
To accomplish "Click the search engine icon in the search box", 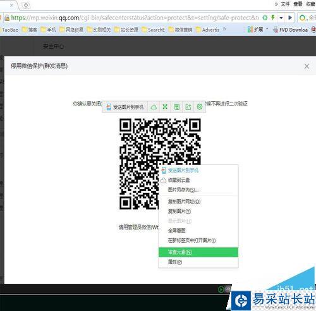I will [x=303, y=18].
